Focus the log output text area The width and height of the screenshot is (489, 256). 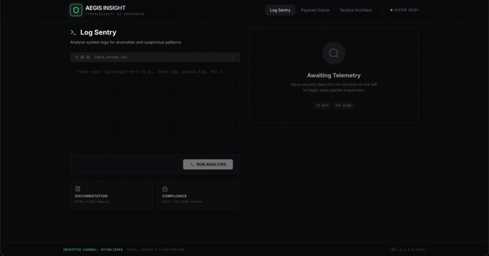[155, 107]
